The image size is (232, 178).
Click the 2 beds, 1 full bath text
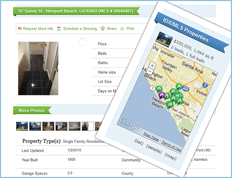point(187,54)
